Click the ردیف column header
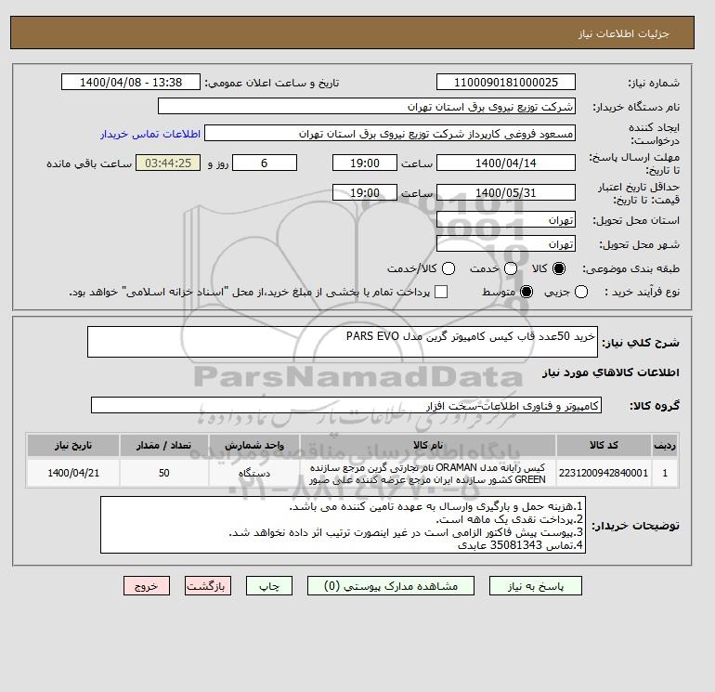 pos(664,445)
